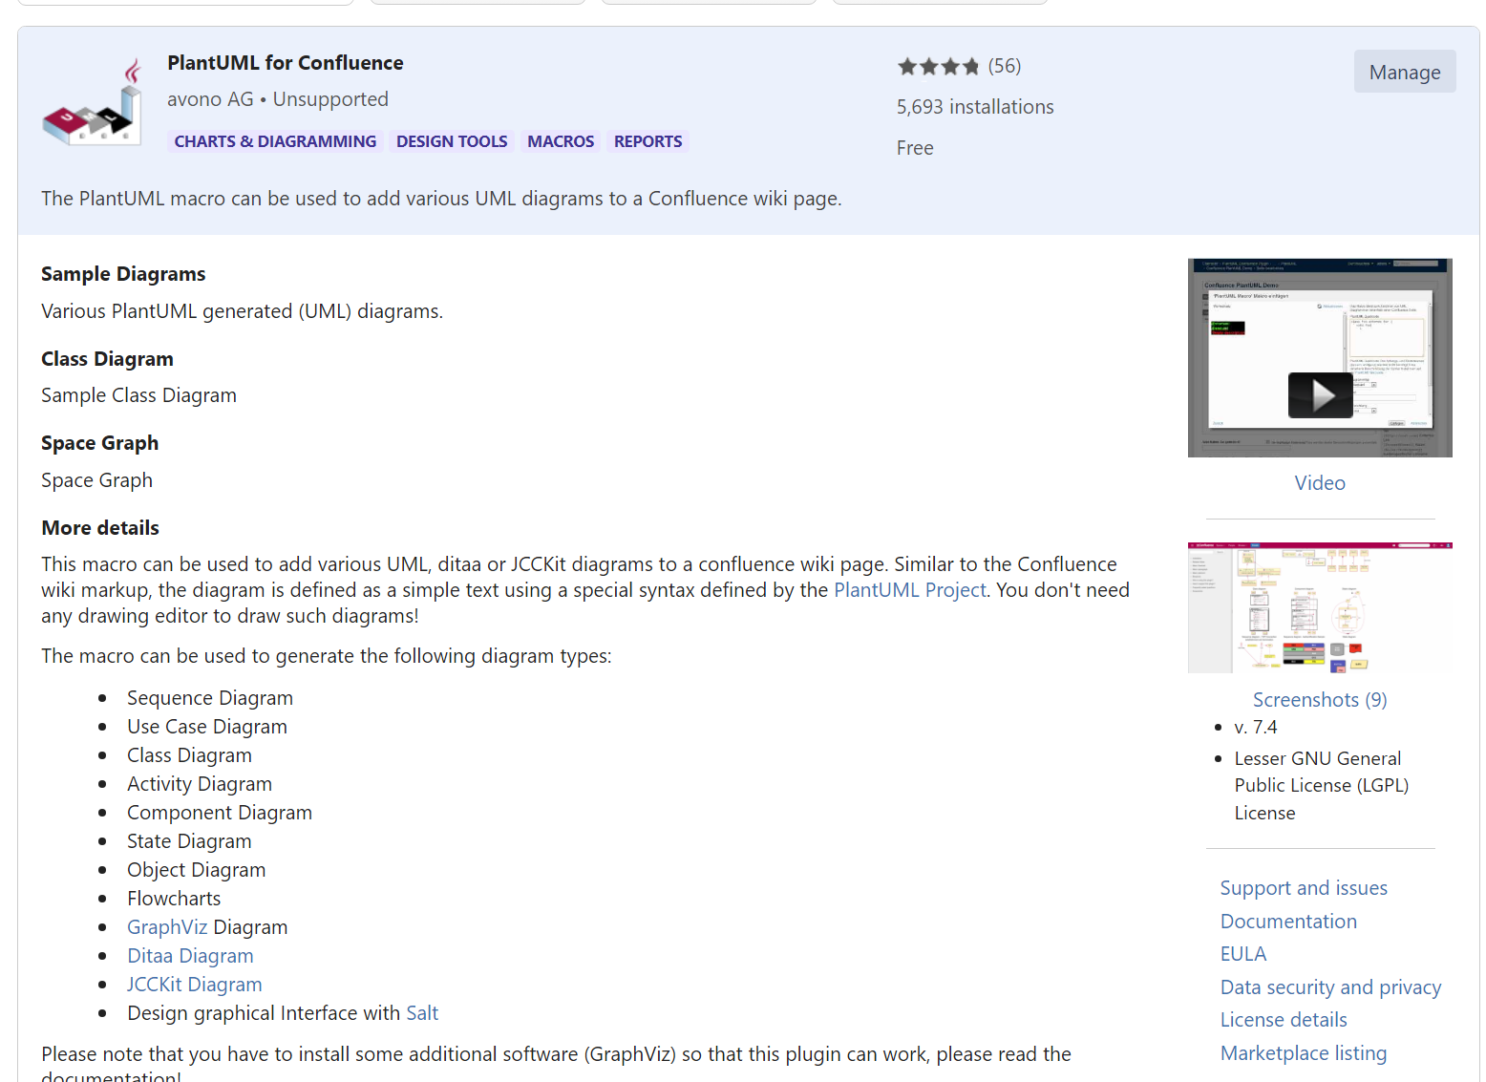The image size is (1486, 1082).
Task: Click the Component Diagram list item
Action: 220,813
